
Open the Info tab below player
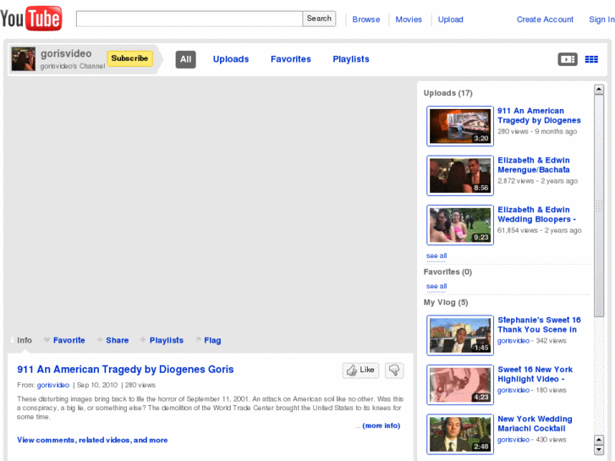(22, 340)
